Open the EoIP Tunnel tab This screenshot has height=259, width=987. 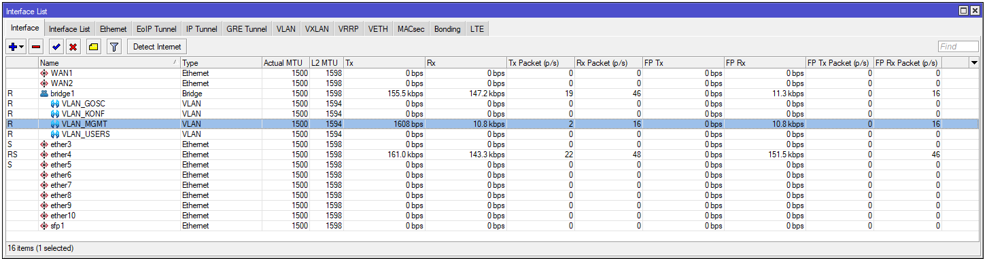pos(156,29)
